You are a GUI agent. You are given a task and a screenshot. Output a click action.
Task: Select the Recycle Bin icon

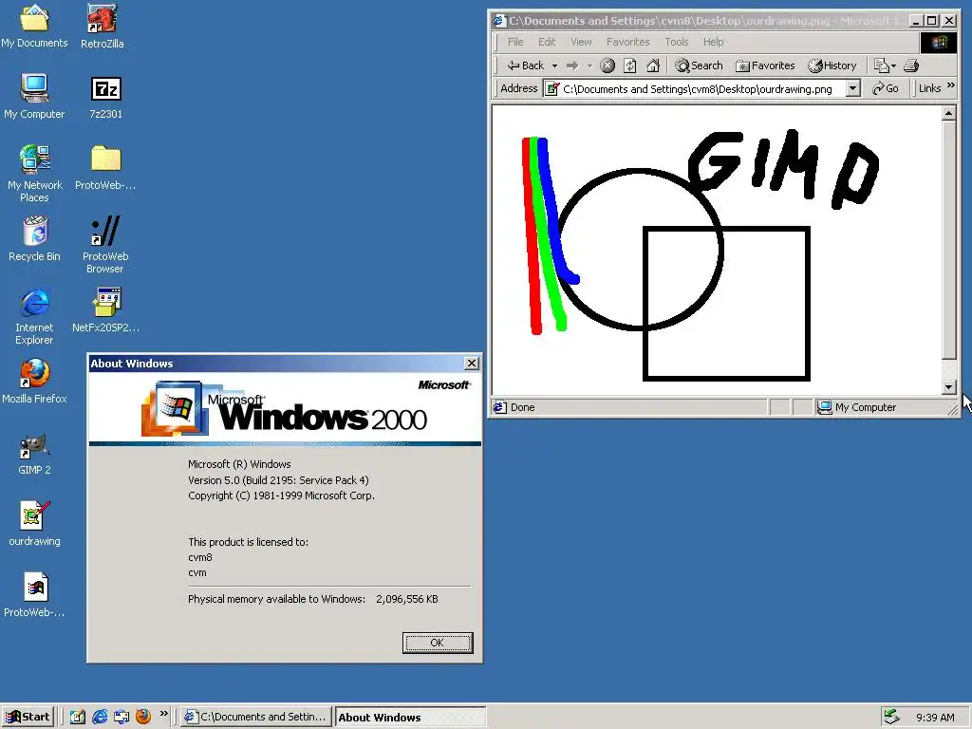click(34, 239)
